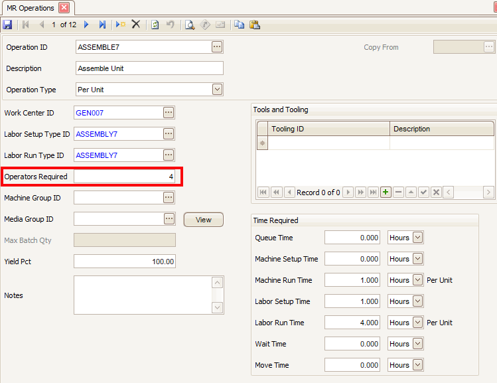Add tooling row with green plus button
This screenshot has width=497, height=383.
point(386,192)
